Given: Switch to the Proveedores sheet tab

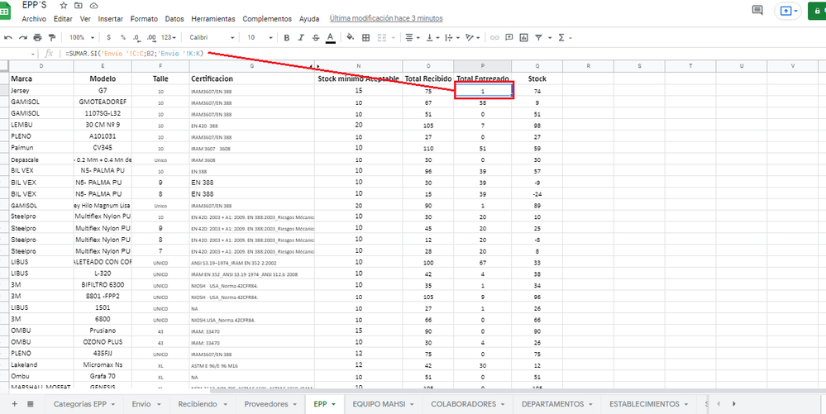Looking at the screenshot, I should tap(270, 404).
